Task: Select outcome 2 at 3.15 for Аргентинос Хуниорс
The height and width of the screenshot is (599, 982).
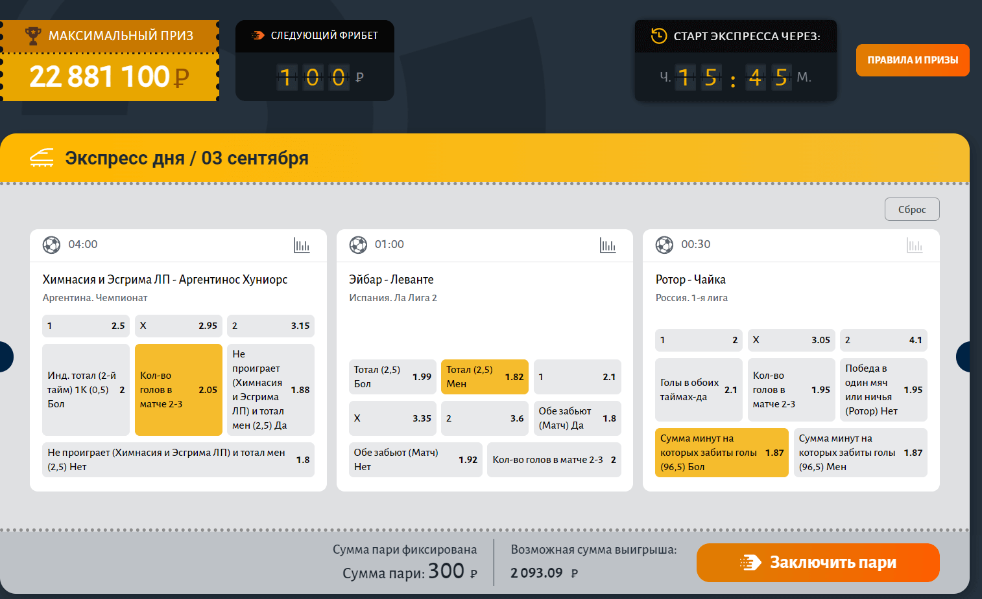Action: click(x=270, y=326)
